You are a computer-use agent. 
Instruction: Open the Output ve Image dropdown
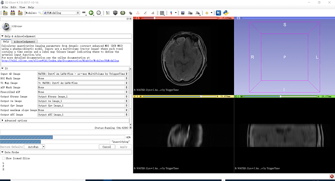(x=83, y=101)
